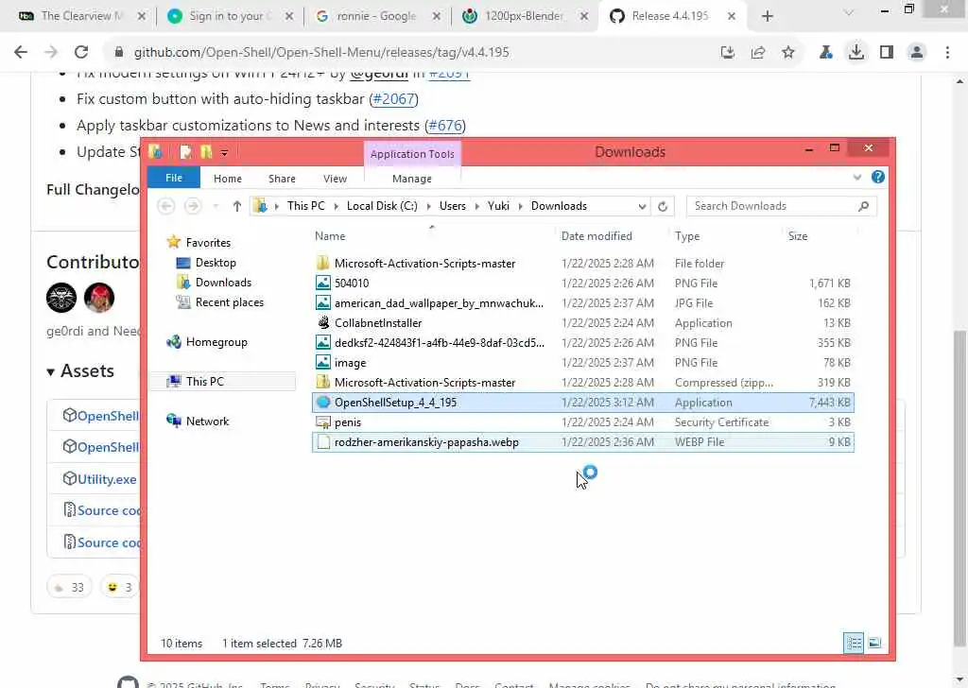Open new Chrome tab with plus
This screenshot has width=968, height=688.
pos(768,16)
